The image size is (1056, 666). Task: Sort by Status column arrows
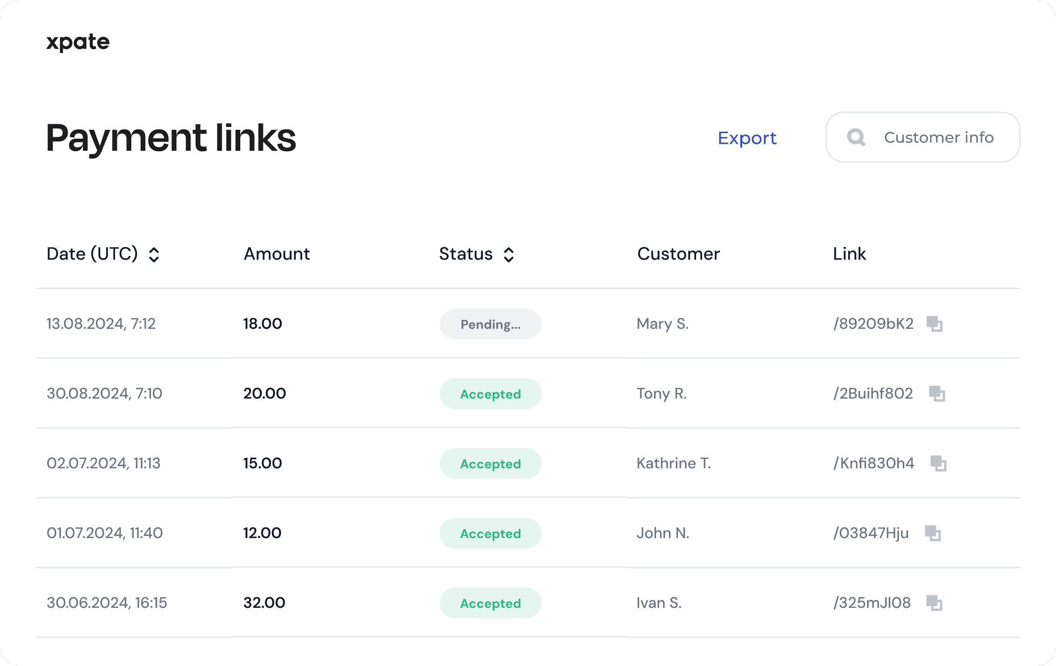pos(508,255)
